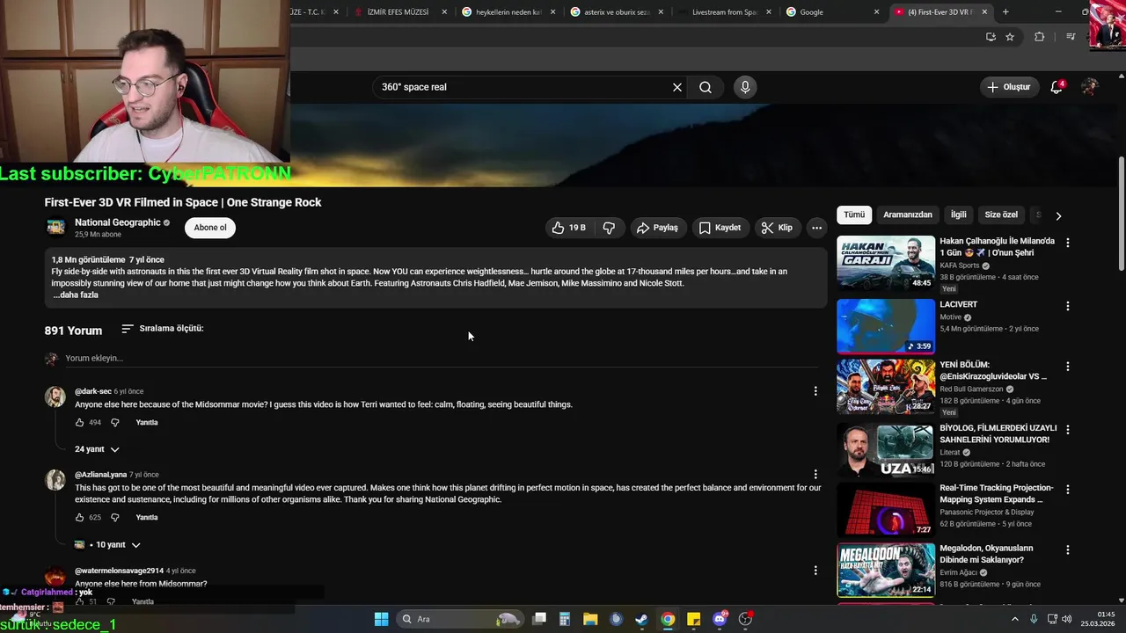
Task: Open Task View on taskbar
Action: [539, 619]
